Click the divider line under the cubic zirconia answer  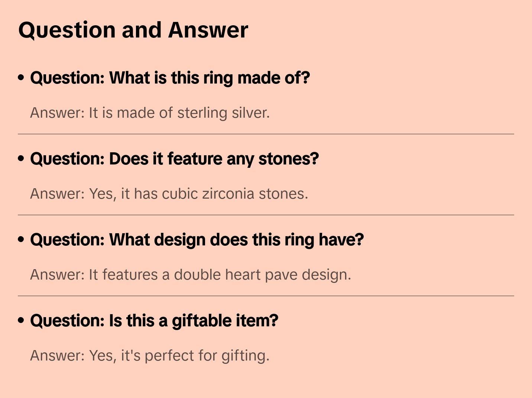(x=266, y=215)
